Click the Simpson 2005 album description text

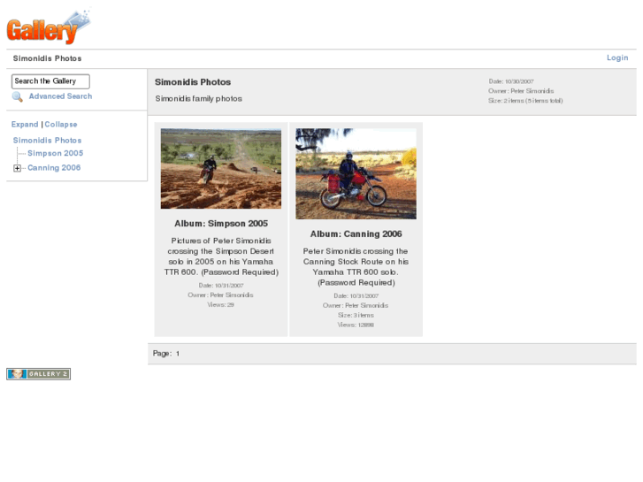point(221,256)
